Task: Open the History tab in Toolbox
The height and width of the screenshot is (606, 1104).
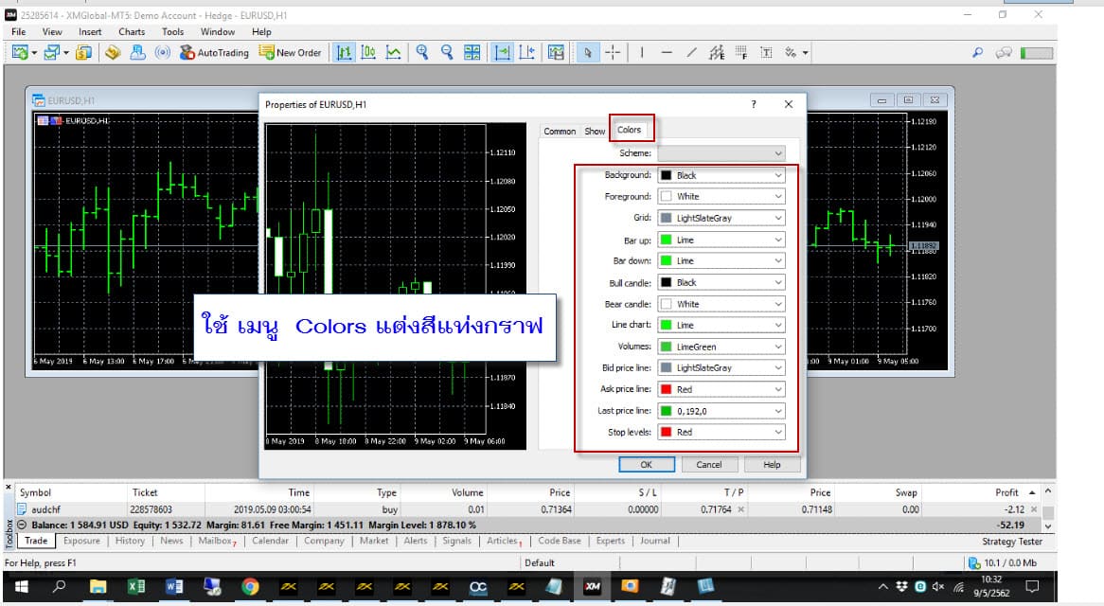Action: pyautogui.click(x=130, y=541)
